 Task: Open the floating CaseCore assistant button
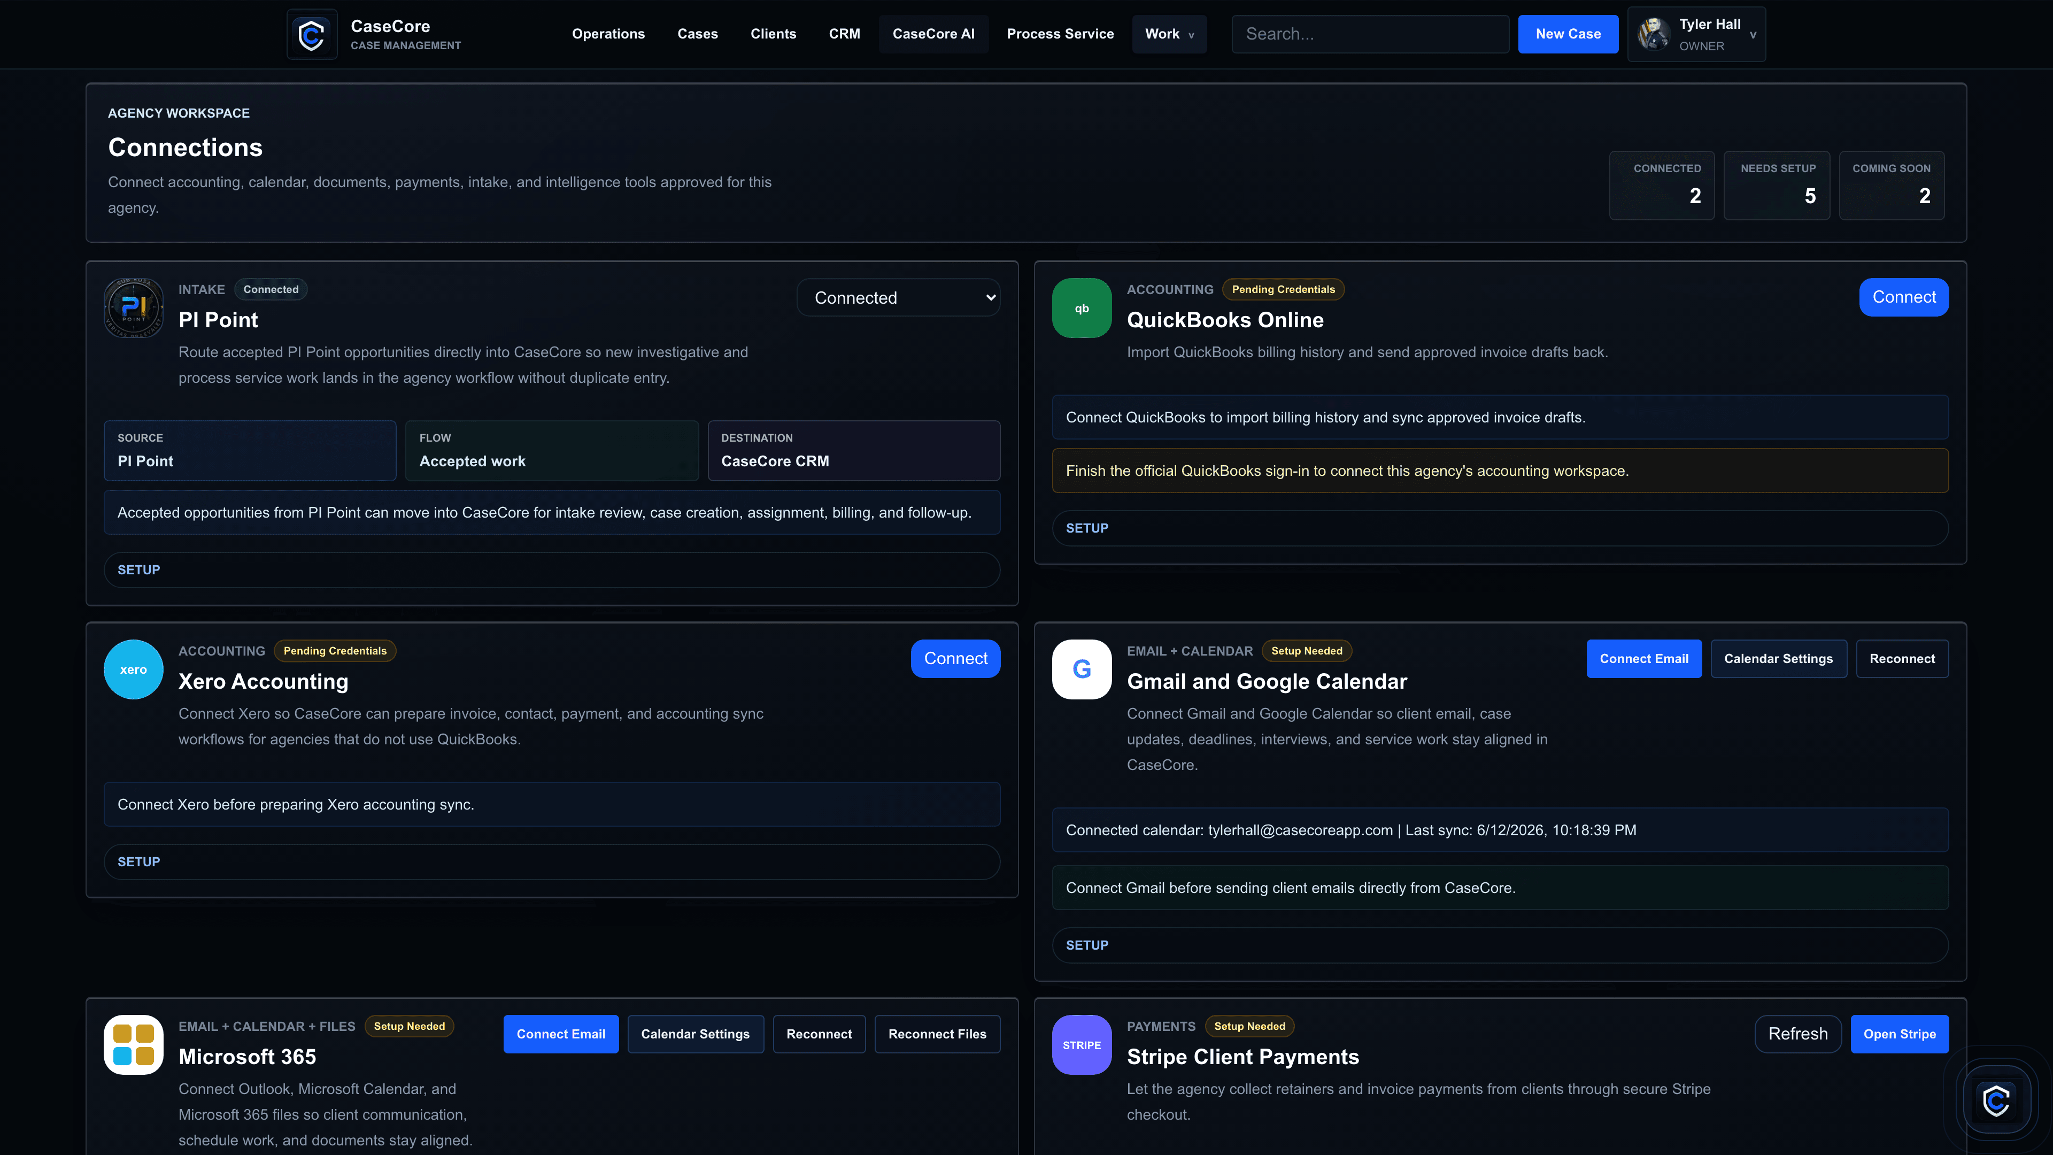tap(1996, 1102)
